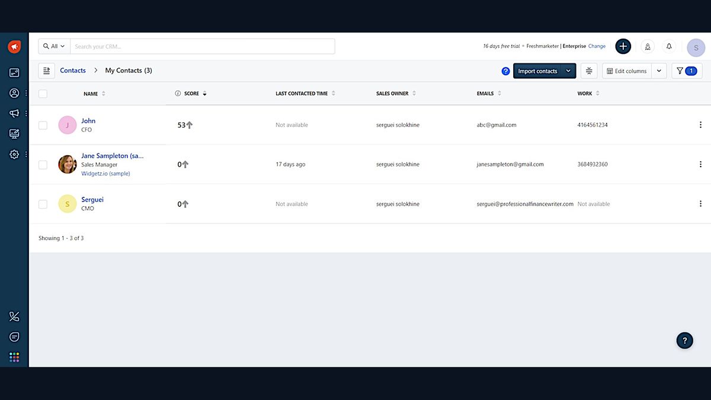The height and width of the screenshot is (400, 711).
Task: Click the work number 4164561234
Action: click(x=592, y=125)
